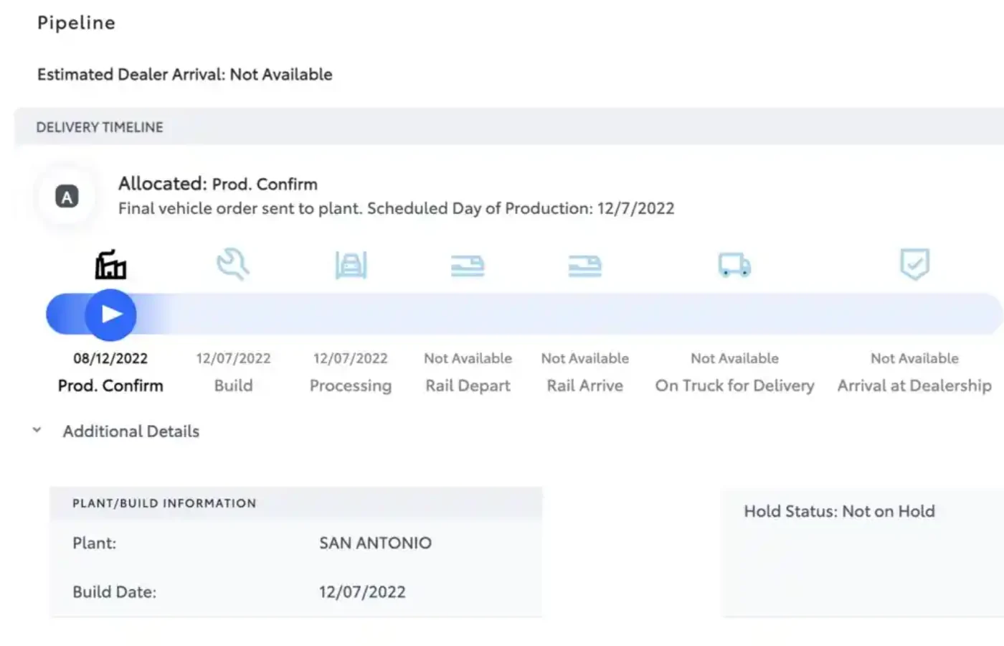Select the Rail Depart train icon

click(x=468, y=266)
